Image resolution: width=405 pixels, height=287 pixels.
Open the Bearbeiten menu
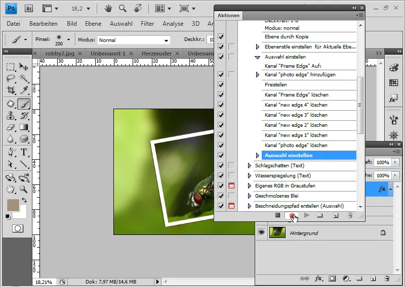coord(44,24)
